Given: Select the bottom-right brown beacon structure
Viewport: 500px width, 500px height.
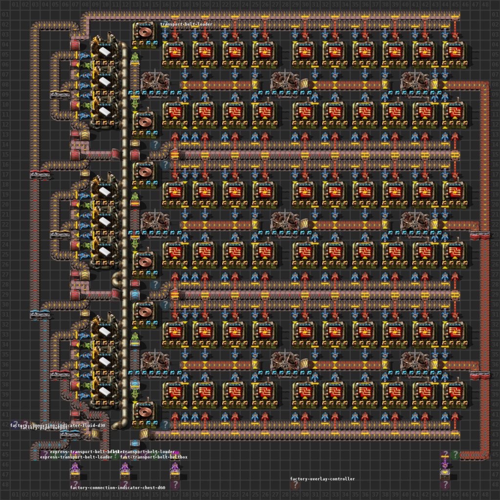Looking at the screenshot, I should pos(416,363).
